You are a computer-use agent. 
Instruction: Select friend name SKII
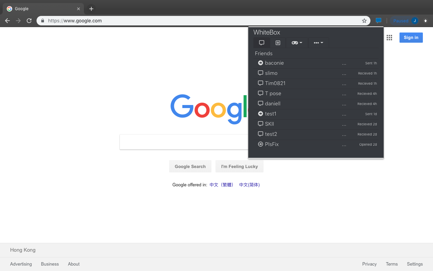270,124
